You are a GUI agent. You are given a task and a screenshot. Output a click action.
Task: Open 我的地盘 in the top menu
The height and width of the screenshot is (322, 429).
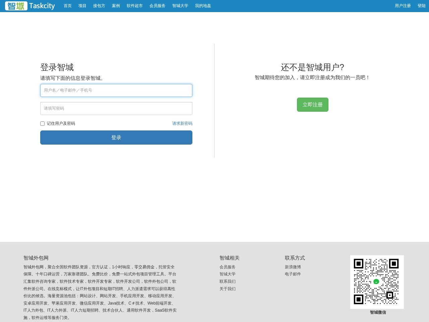point(203,6)
